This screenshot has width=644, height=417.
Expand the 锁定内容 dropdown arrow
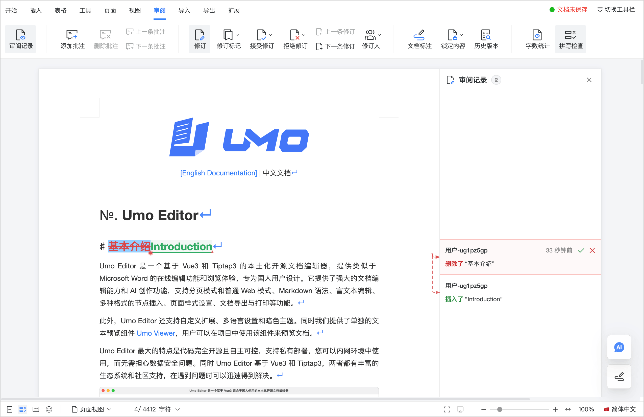462,35
